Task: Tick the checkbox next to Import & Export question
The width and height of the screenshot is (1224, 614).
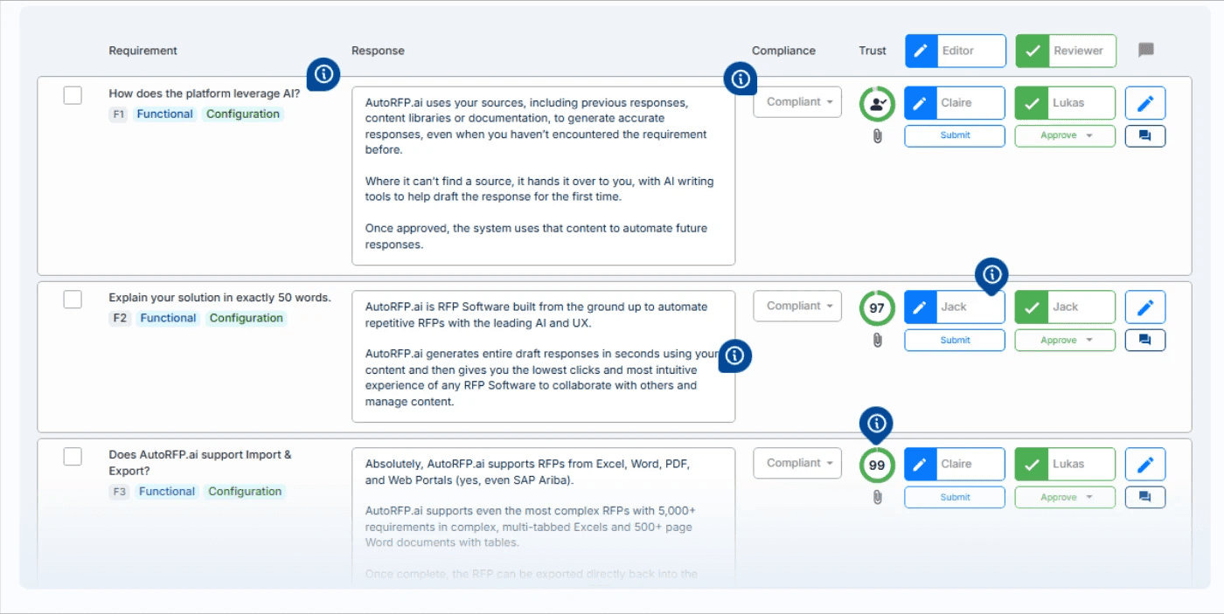Action: pyautogui.click(x=73, y=456)
